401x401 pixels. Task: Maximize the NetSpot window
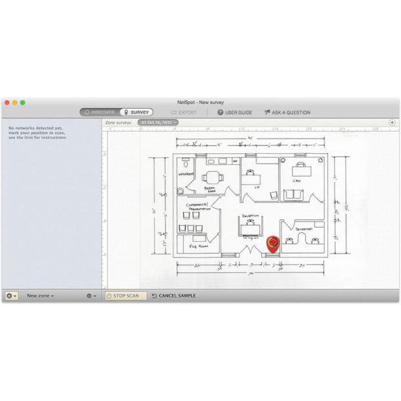click(x=23, y=103)
